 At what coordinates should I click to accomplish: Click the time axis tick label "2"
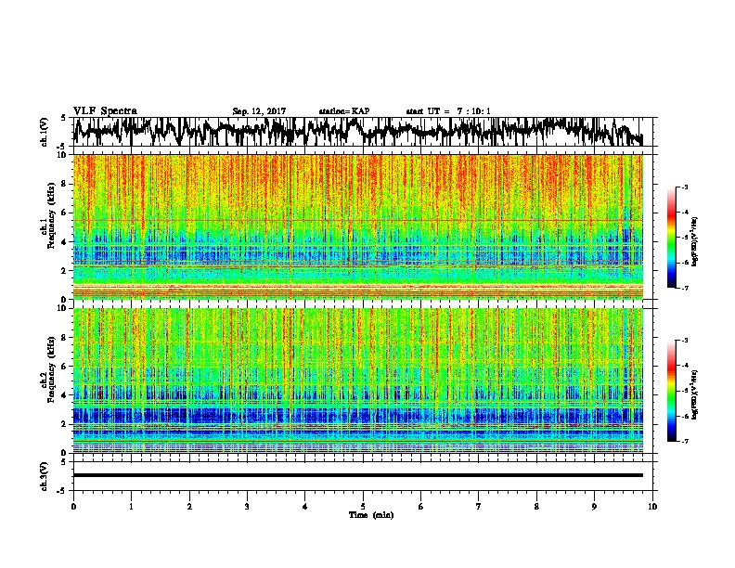tap(189, 507)
